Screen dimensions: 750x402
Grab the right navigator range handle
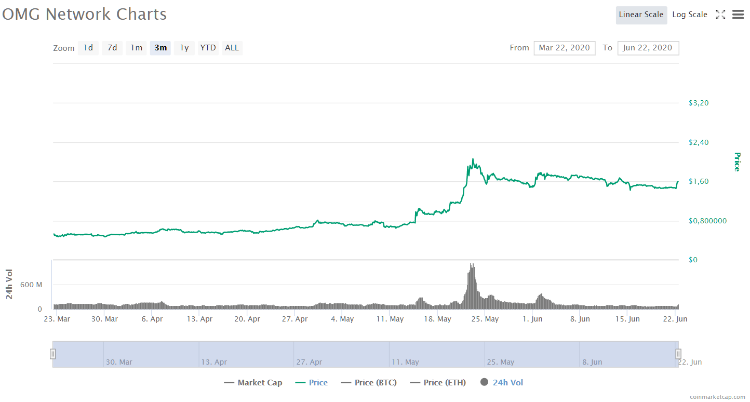pyautogui.click(x=678, y=354)
